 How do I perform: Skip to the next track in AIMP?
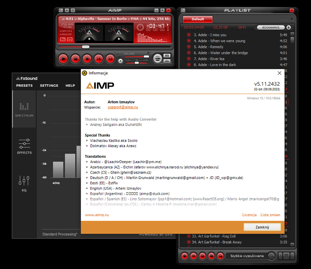click(x=110, y=59)
